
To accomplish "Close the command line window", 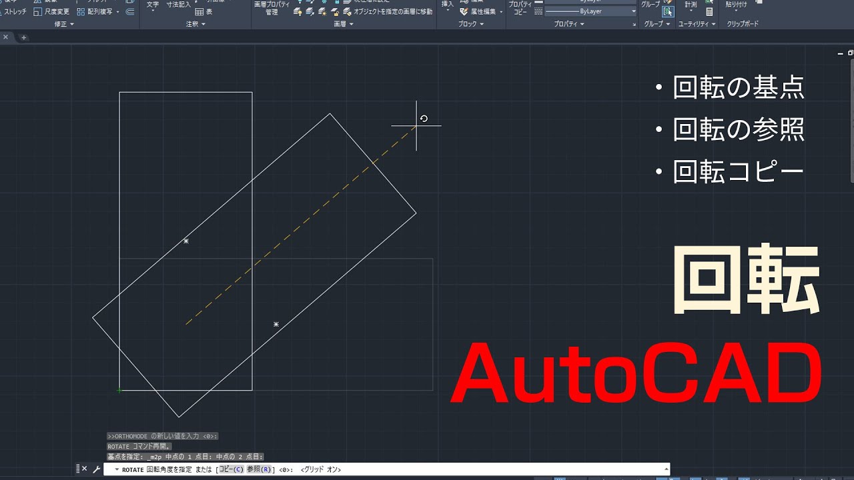I will tap(85, 469).
